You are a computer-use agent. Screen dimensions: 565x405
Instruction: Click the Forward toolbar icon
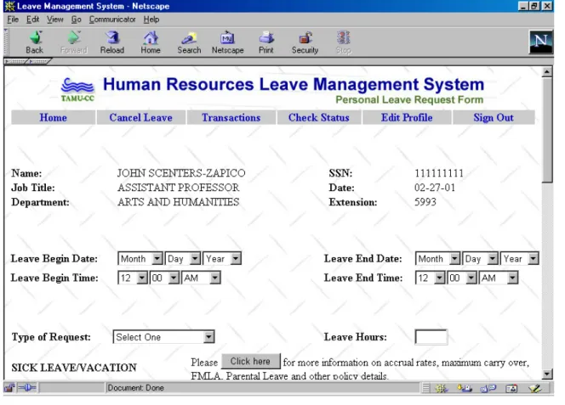[73, 42]
